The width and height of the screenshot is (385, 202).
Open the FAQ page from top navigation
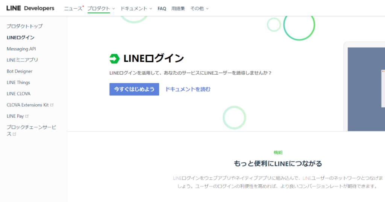coord(162,9)
